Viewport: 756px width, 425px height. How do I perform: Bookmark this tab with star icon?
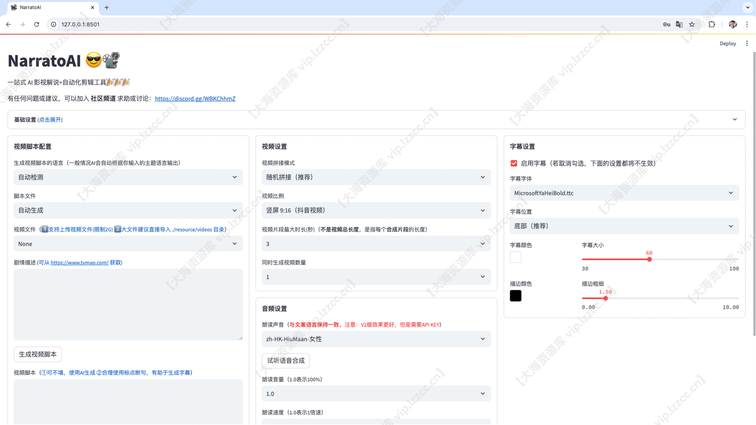(692, 24)
